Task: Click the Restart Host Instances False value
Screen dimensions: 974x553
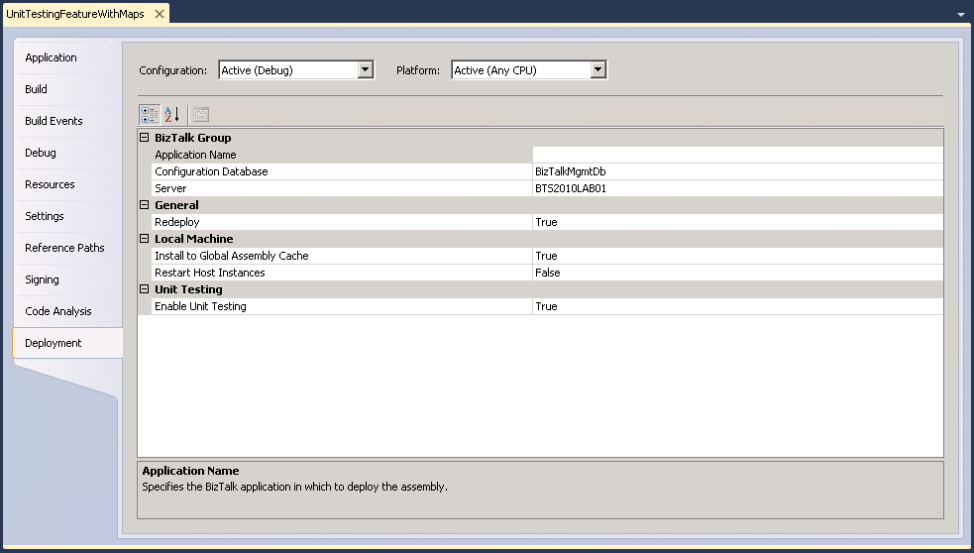Action: [x=737, y=273]
